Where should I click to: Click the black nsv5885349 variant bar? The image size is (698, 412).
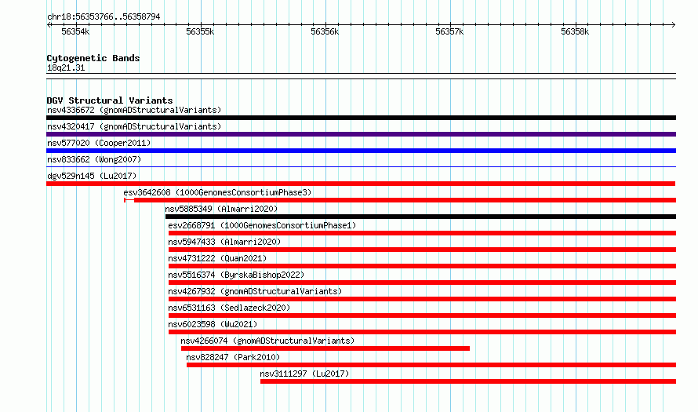pos(420,217)
